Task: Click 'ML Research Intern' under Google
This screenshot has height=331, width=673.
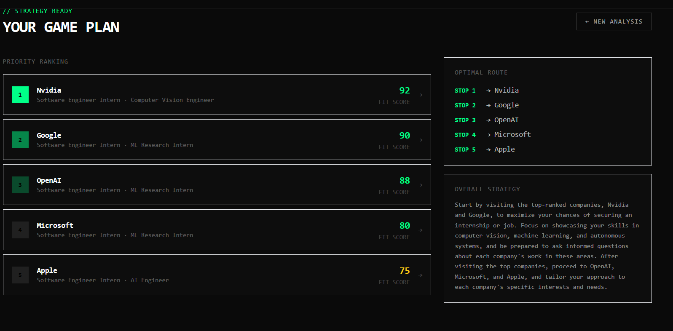Action: 162,145
